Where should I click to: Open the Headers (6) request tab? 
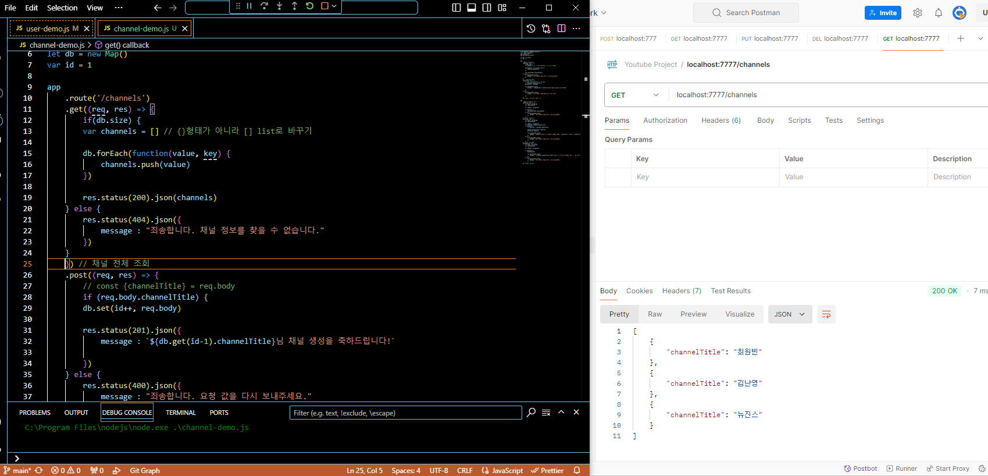(x=721, y=120)
